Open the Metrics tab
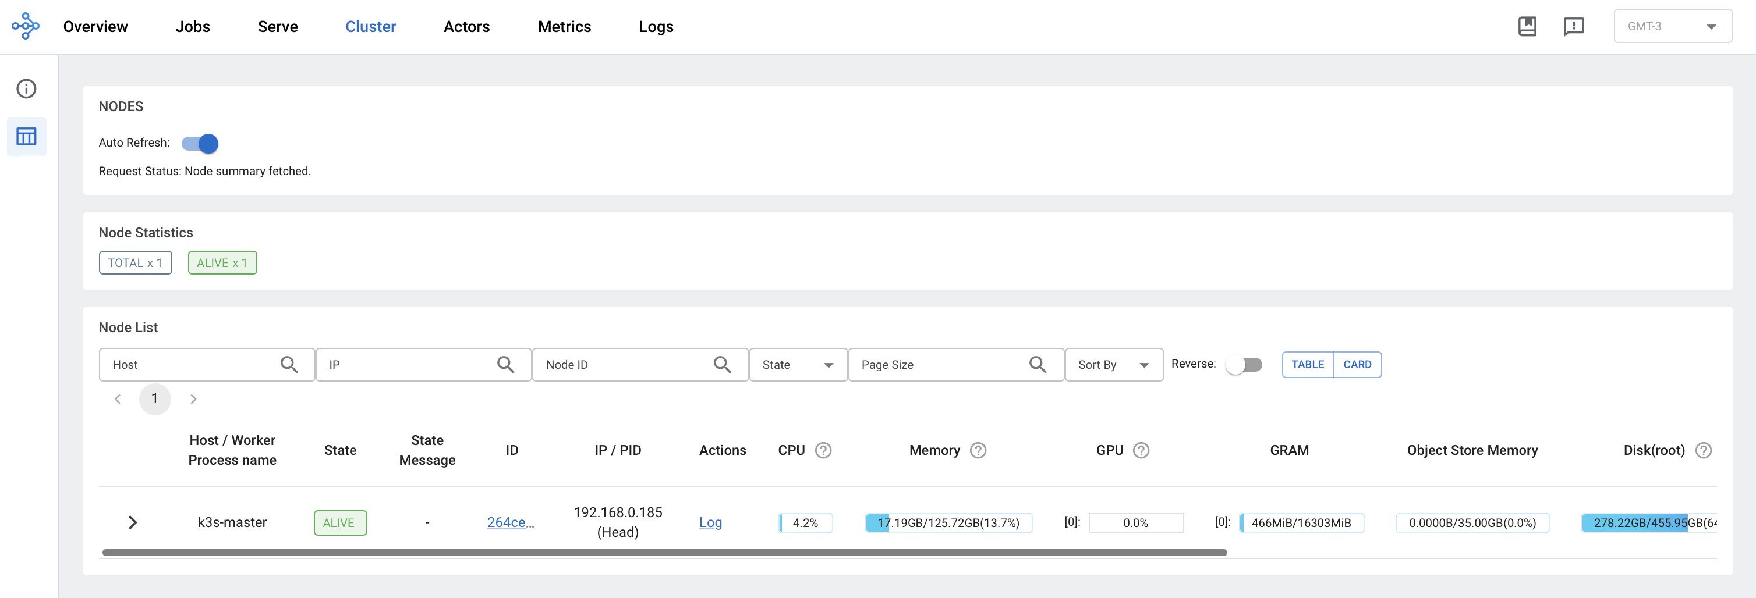The height and width of the screenshot is (598, 1756). [564, 27]
